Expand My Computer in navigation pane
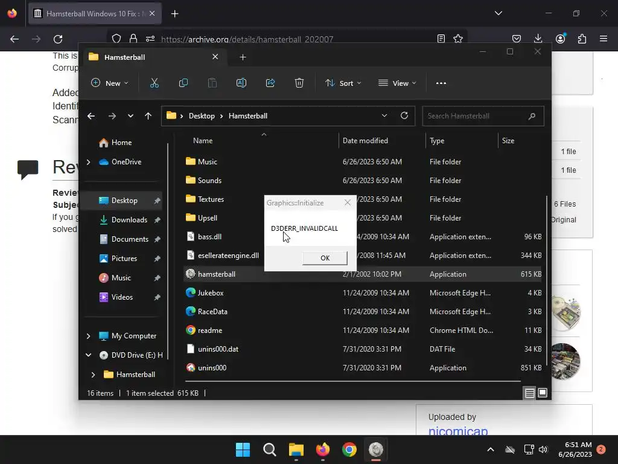Screen dimensions: 618x464 point(88,336)
